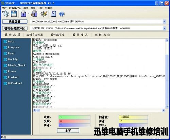Click the log line '耗时0:01'51"35'
Viewport: 170px width, 140px height.
(x=44, y=107)
